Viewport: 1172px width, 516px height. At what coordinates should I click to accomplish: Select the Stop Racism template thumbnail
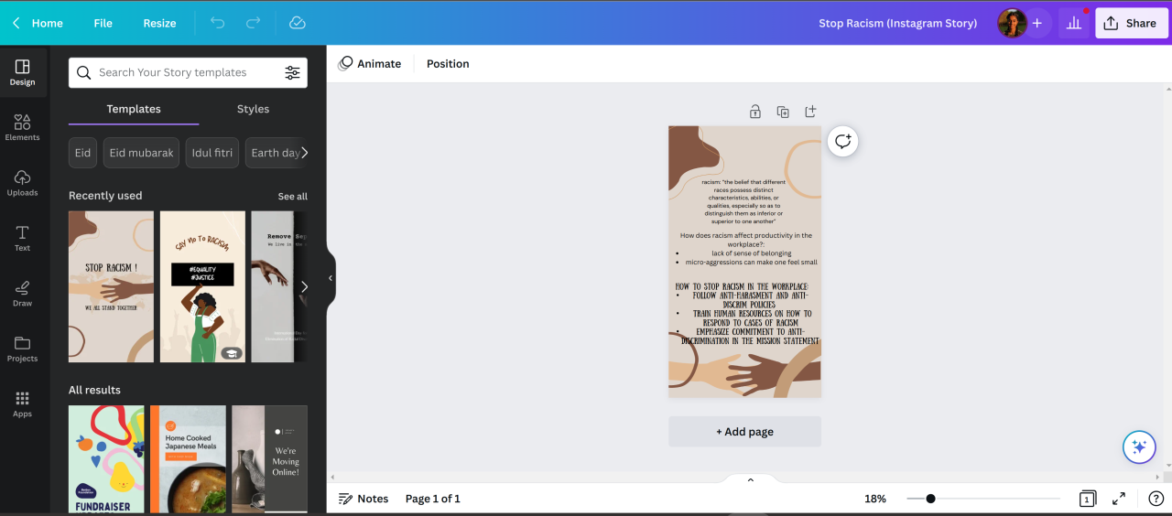(x=111, y=286)
